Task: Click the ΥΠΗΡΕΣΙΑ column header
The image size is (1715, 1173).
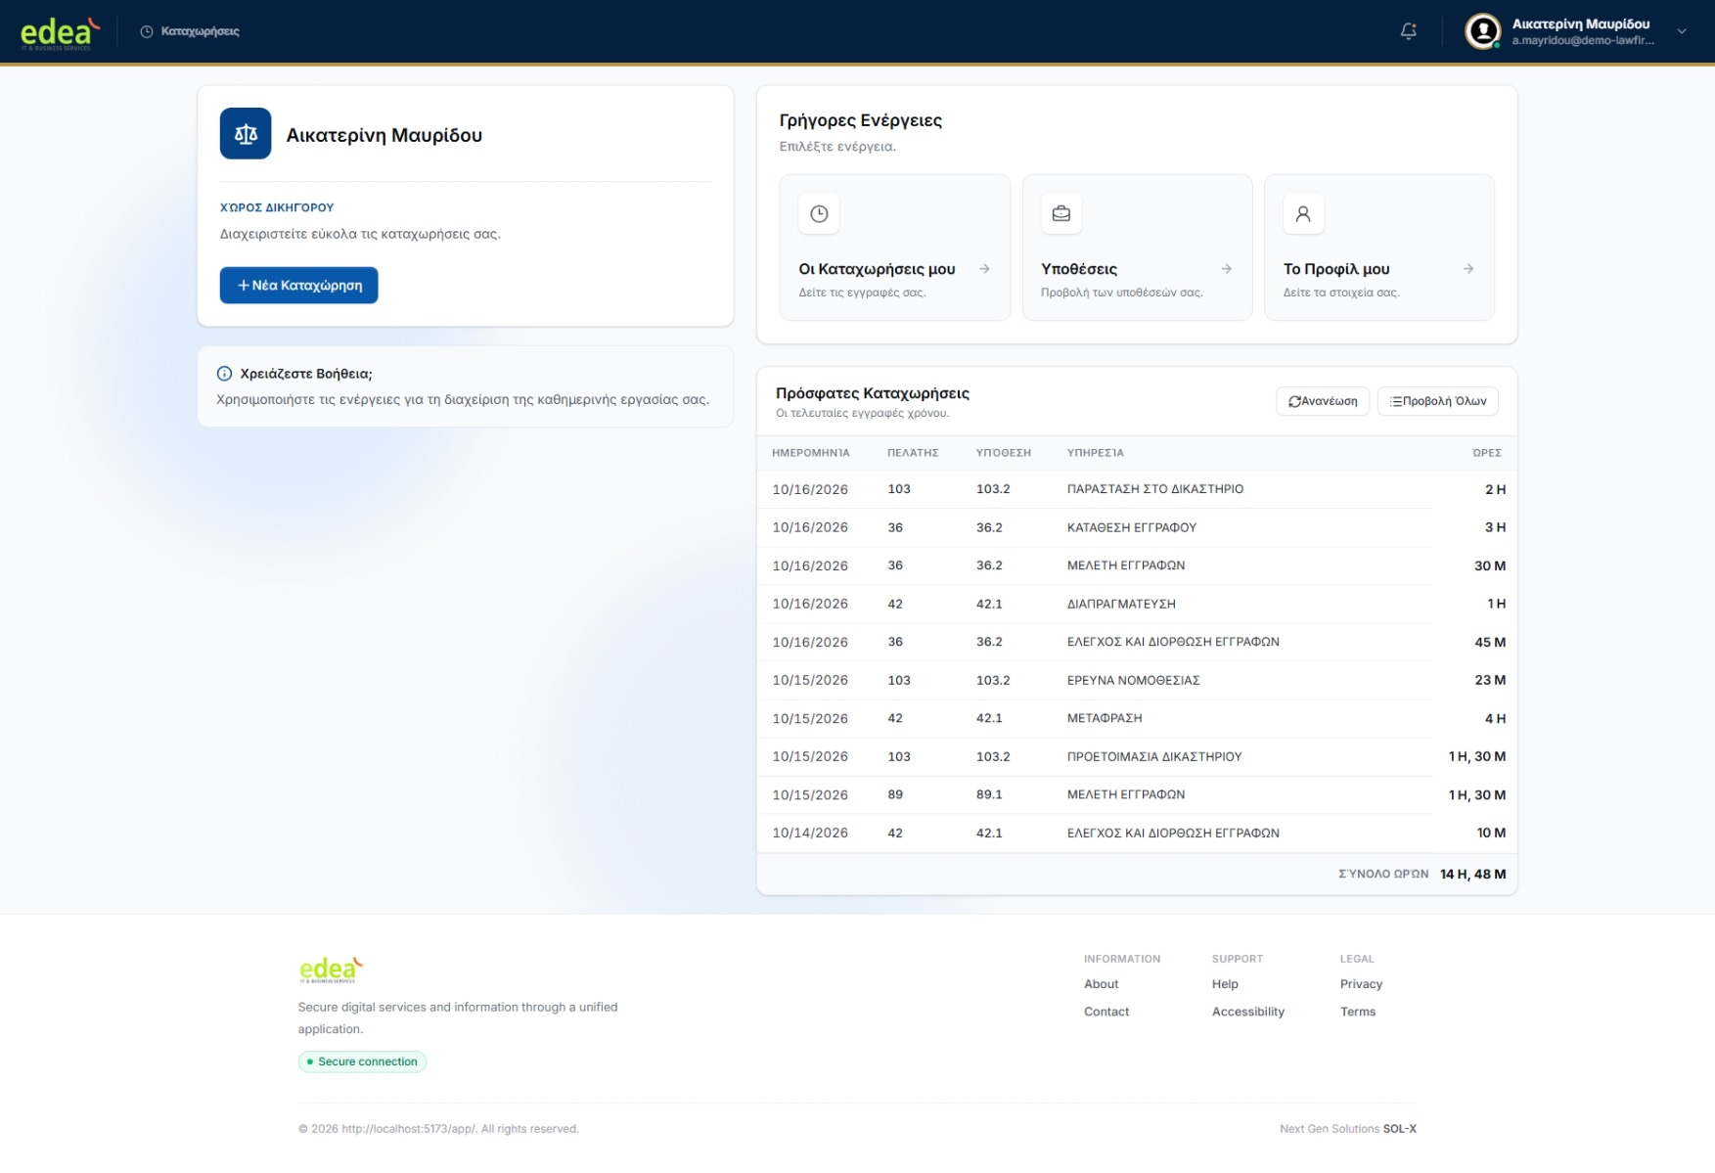Action: 1095,453
